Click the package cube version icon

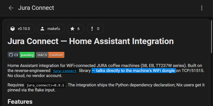point(13,29)
